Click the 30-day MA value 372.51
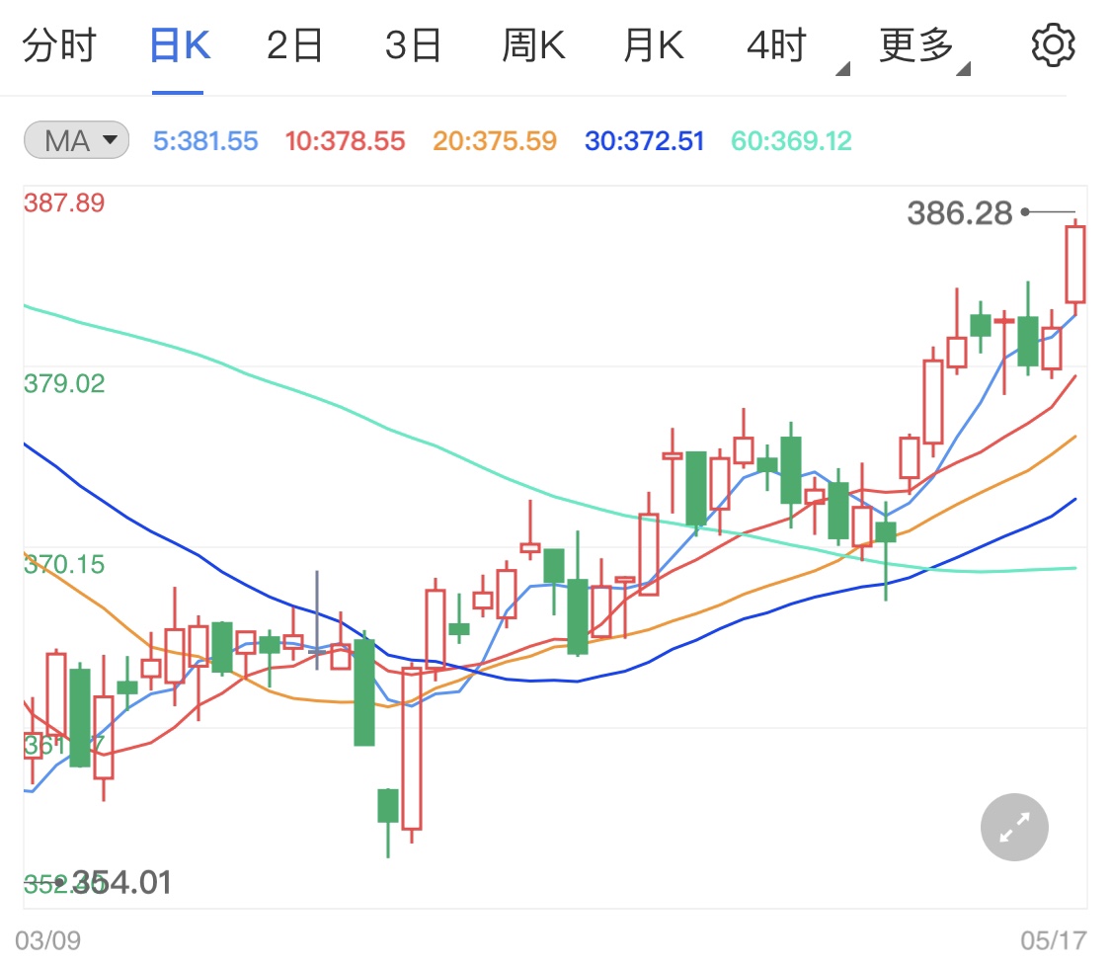1111x968 pixels. pyautogui.click(x=643, y=140)
